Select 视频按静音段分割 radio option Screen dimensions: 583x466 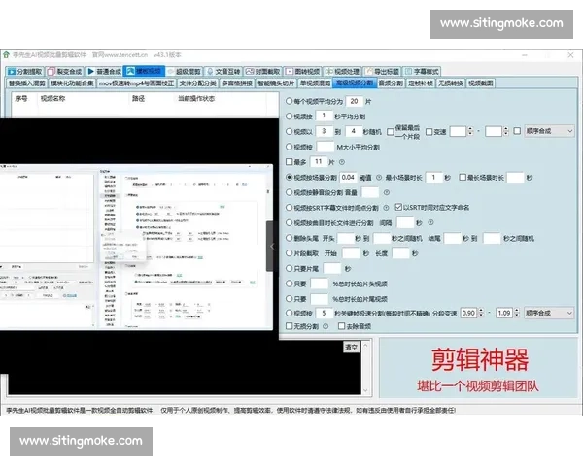coord(289,192)
